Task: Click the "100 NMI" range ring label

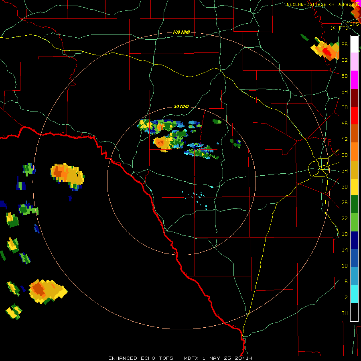Action: point(181,32)
